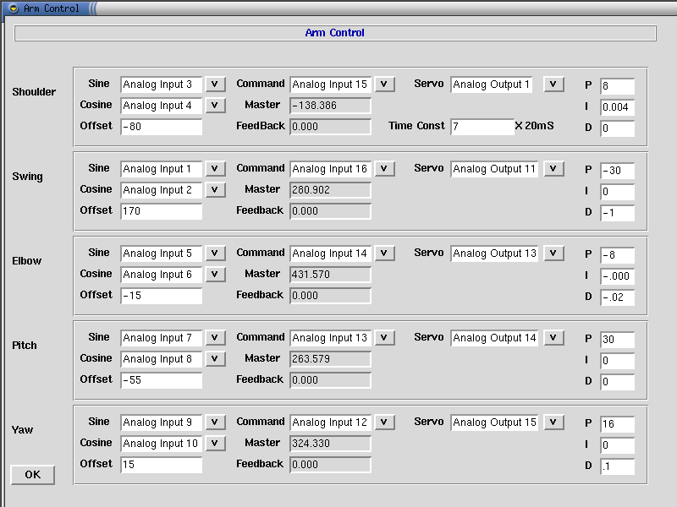
Task: Expand the Swing Sine input dropdown
Action: [215, 168]
